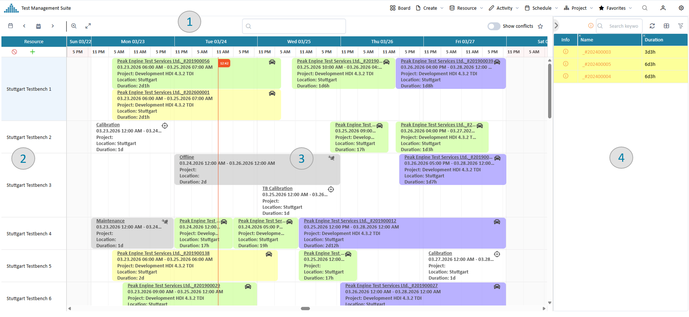The height and width of the screenshot is (317, 689).
Task: Open booking link #201900027
Action: click(x=391, y=286)
